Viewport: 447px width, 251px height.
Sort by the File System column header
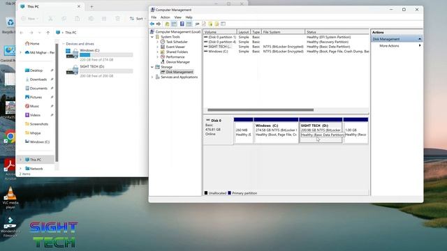(x=283, y=32)
